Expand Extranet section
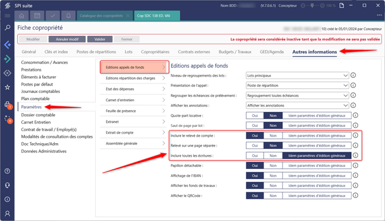 point(133,121)
